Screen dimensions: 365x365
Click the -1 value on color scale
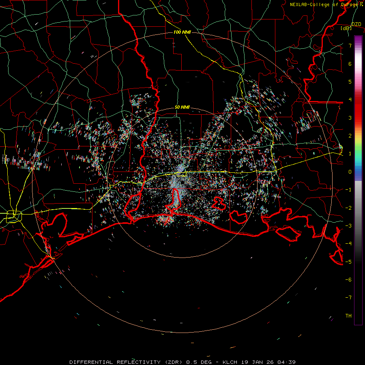348,190
